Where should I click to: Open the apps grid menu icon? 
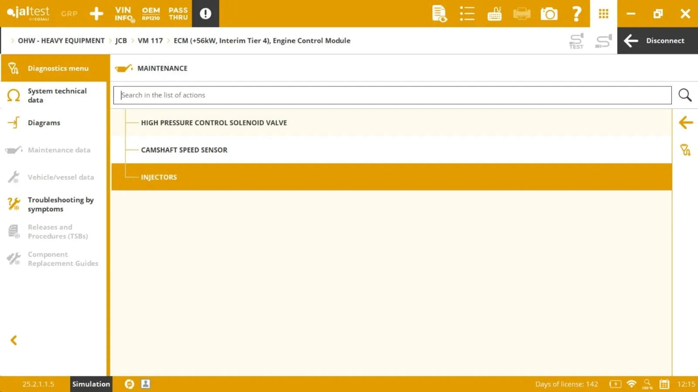pyautogui.click(x=603, y=14)
